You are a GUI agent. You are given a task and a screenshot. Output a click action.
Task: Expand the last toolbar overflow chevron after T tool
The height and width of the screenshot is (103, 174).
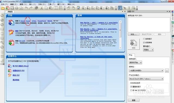[x=137, y=8]
